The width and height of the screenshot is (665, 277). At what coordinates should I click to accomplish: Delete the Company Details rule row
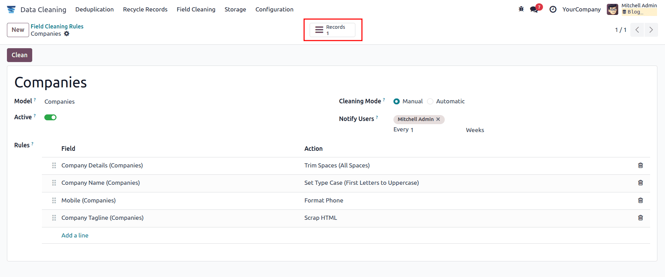(640, 165)
